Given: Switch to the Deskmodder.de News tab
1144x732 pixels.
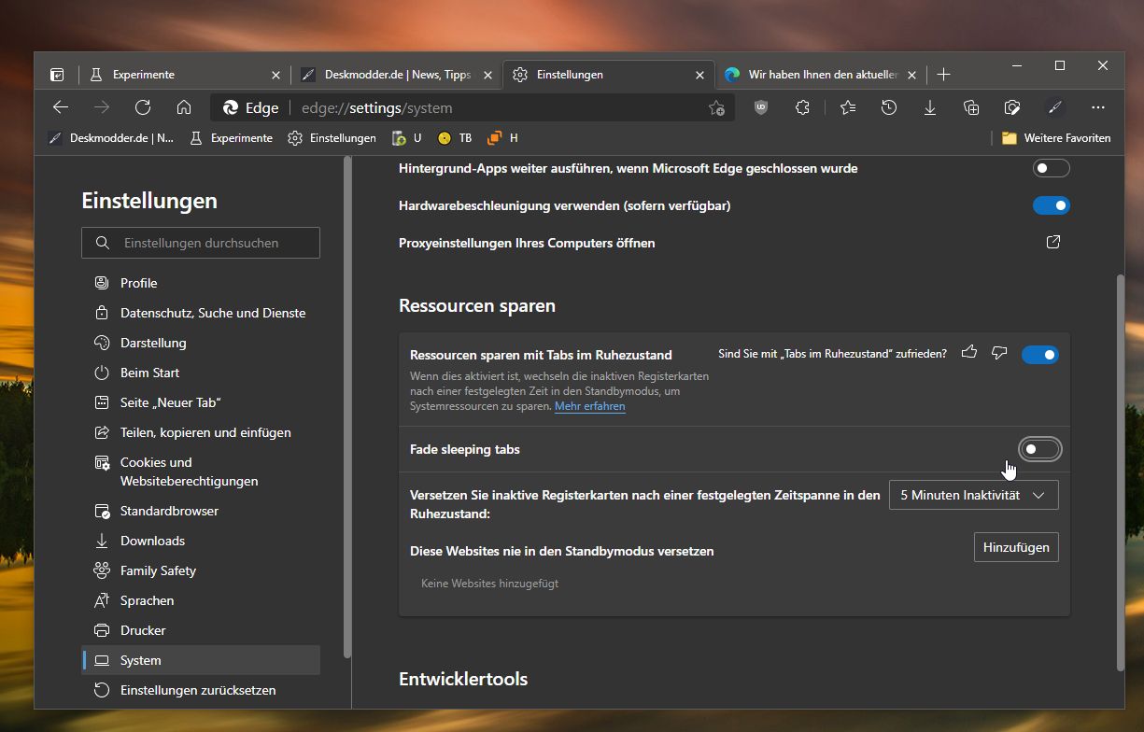Looking at the screenshot, I should (397, 75).
